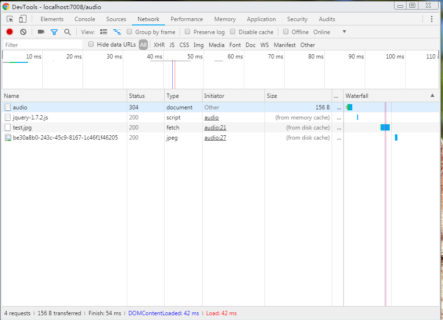Filter requests by XHR

pyautogui.click(x=159, y=45)
